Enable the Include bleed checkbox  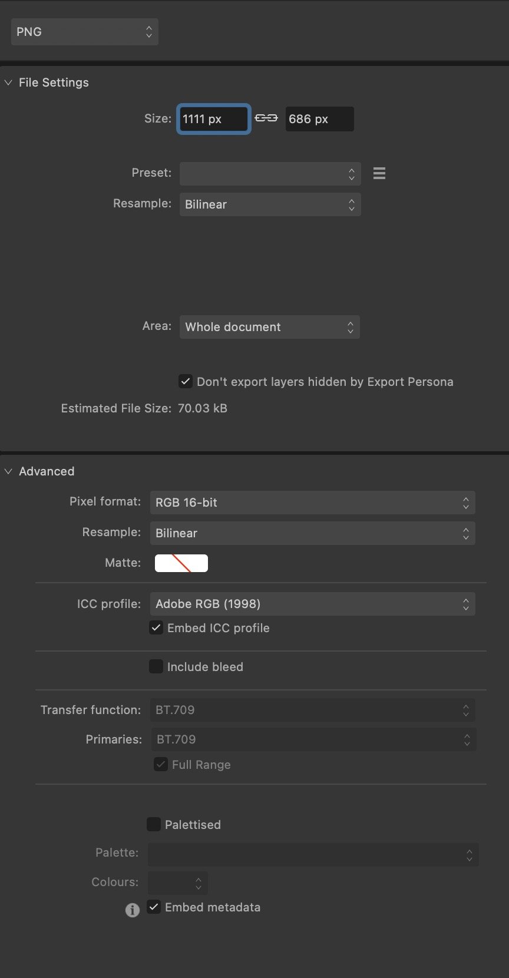[156, 666]
